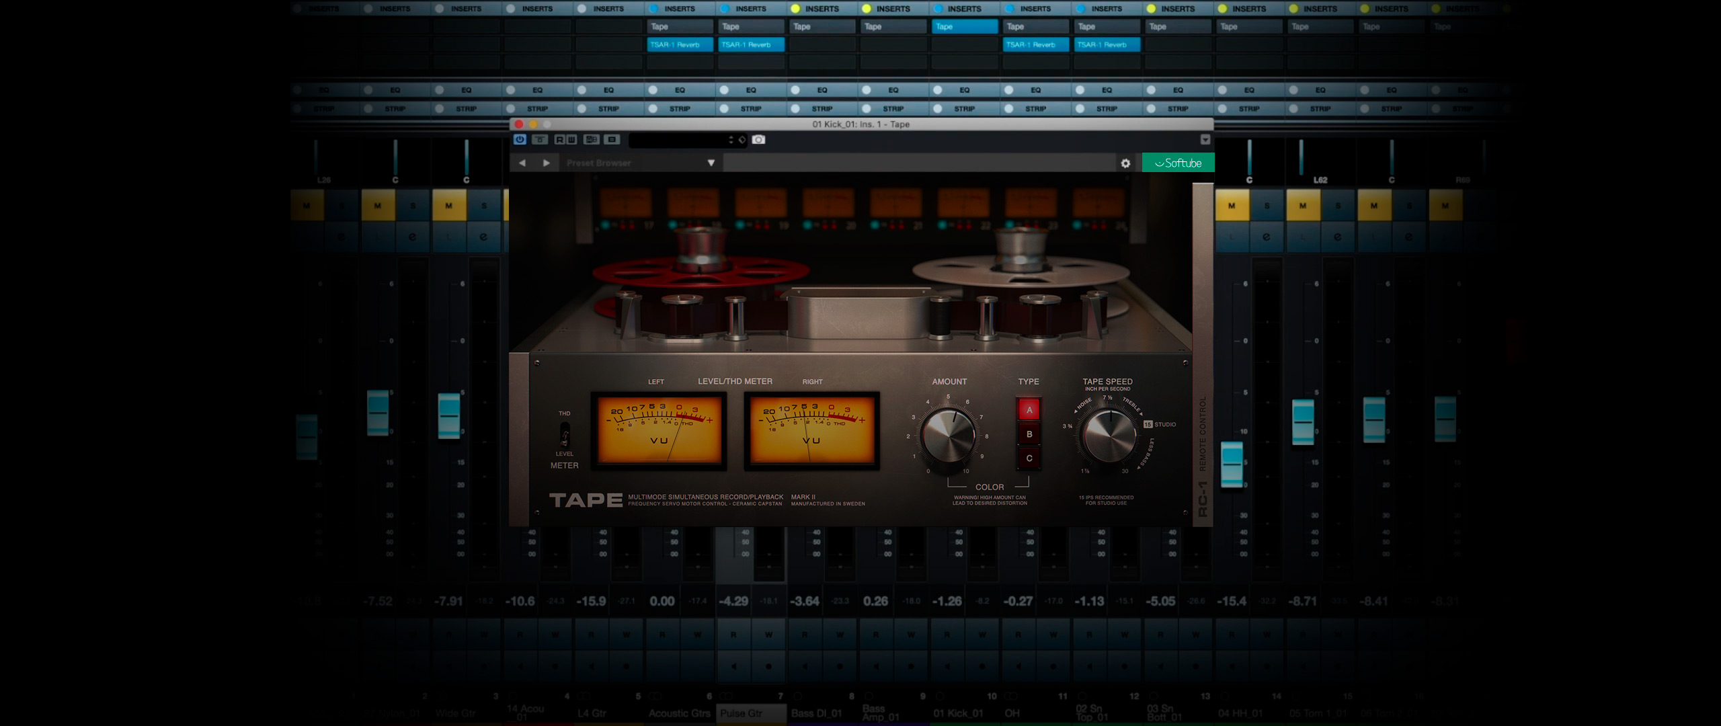Viewport: 1721px width, 726px height.
Task: Toggle the plugin power/activate button
Action: 520,139
